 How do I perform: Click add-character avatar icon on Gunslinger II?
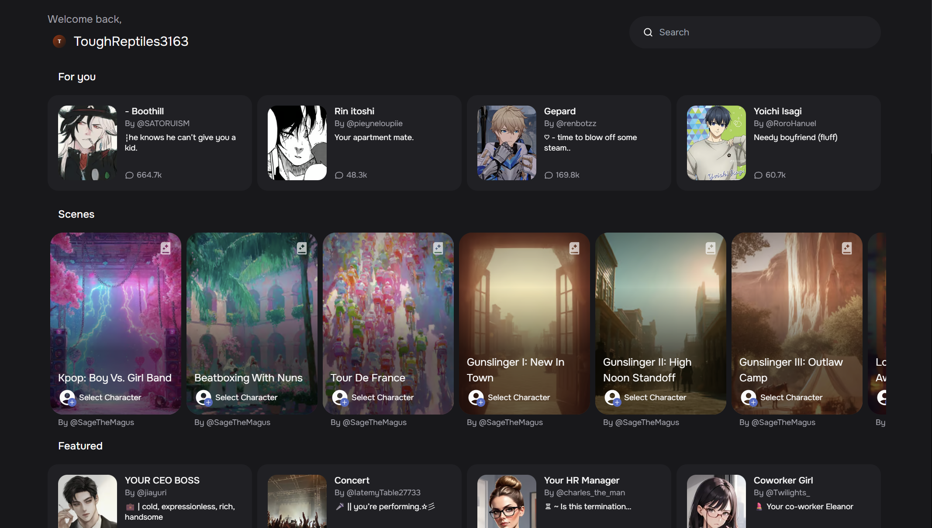pyautogui.click(x=612, y=398)
